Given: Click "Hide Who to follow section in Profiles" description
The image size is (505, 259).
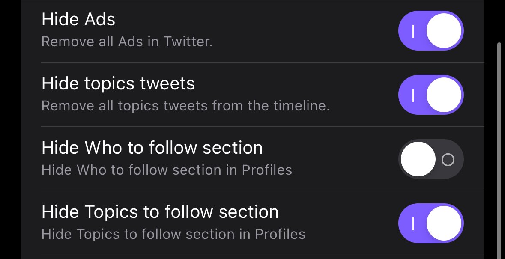Looking at the screenshot, I should (x=167, y=170).
